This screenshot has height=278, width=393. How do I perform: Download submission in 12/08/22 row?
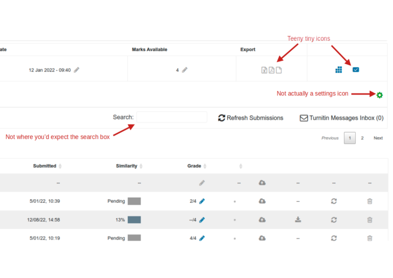click(298, 220)
